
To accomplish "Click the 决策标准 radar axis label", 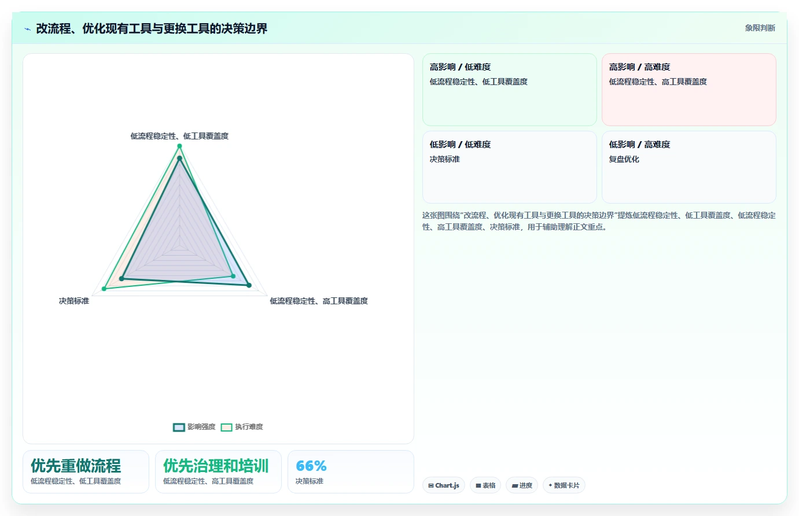I will [74, 301].
